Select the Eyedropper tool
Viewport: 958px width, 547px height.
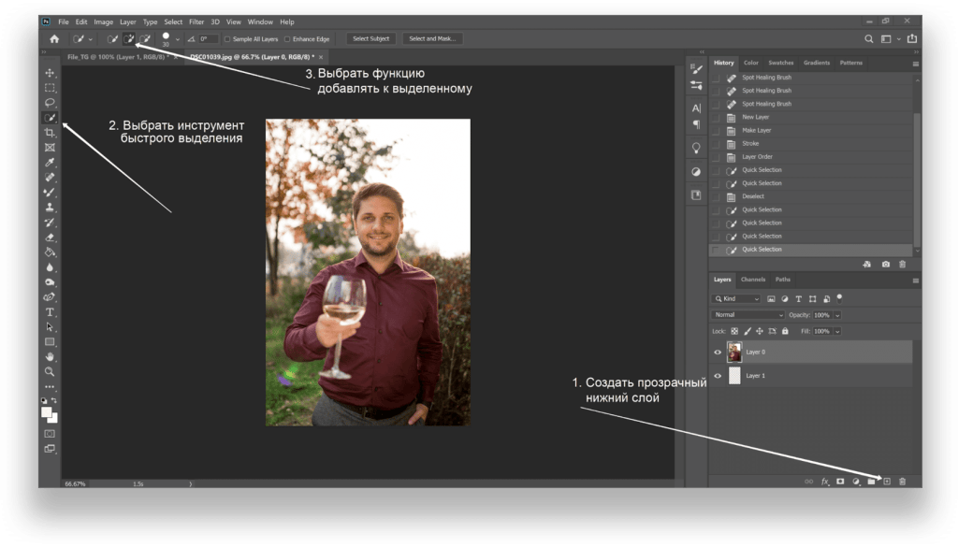[50, 163]
